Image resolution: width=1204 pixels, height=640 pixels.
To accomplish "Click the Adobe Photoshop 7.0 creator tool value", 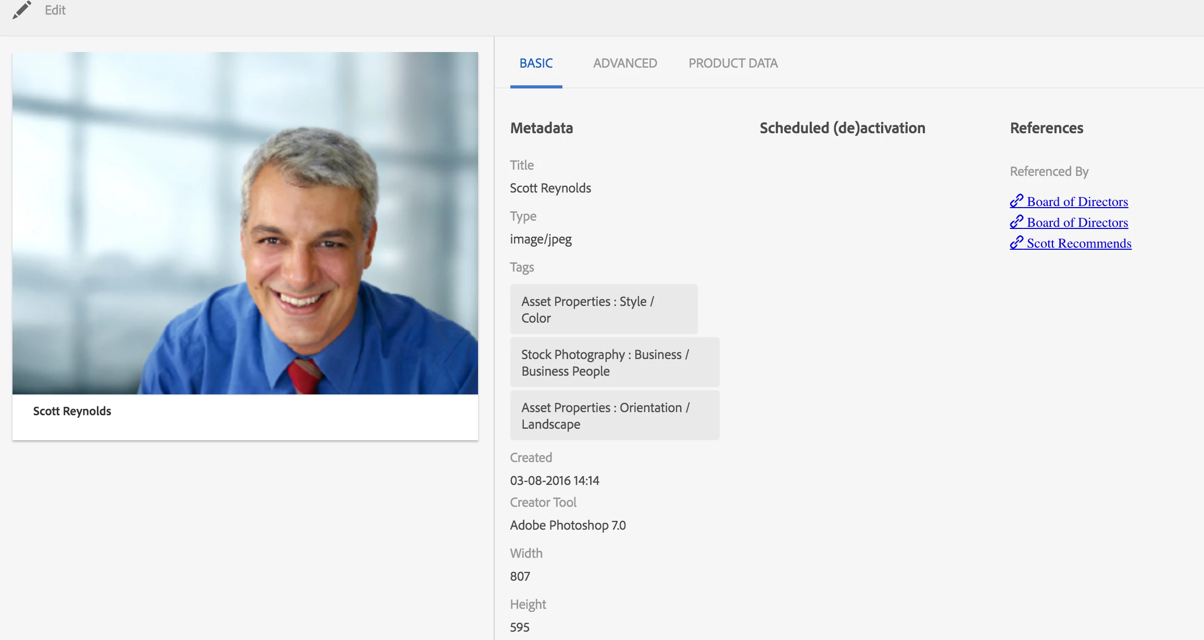I will (x=568, y=526).
